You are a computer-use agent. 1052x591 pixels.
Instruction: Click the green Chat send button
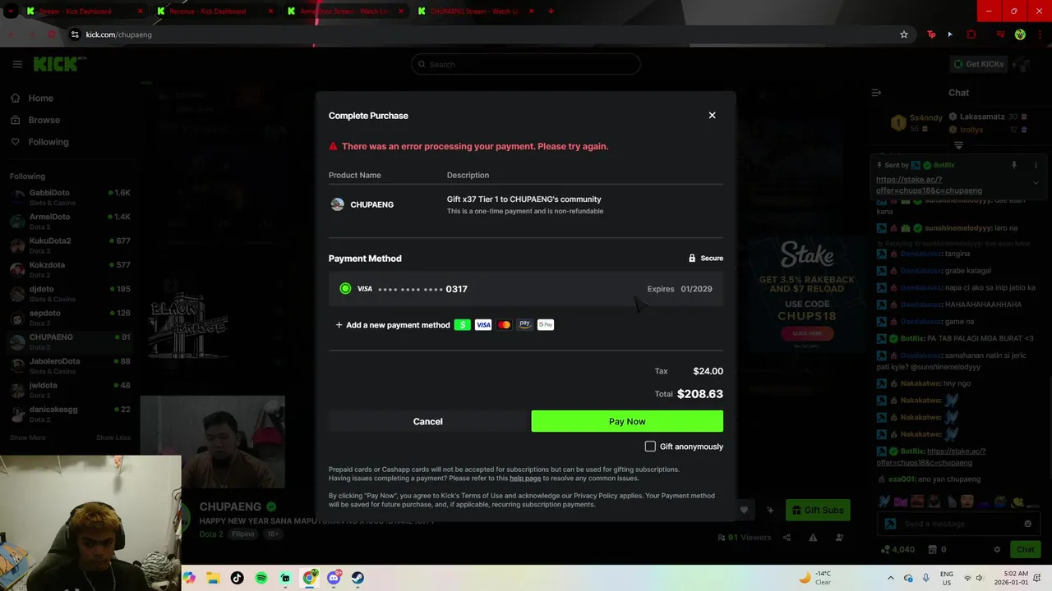(x=1025, y=549)
